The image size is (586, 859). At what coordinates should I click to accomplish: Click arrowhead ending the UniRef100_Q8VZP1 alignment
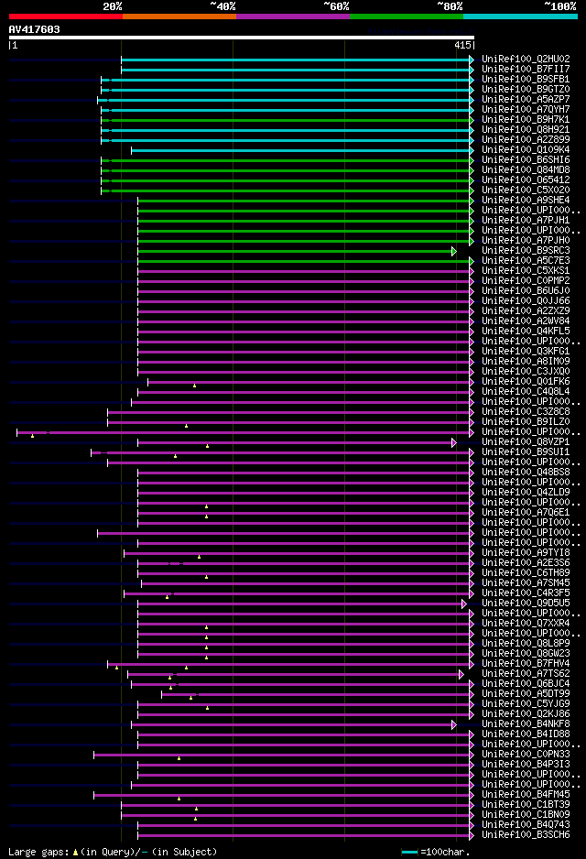pos(454,442)
